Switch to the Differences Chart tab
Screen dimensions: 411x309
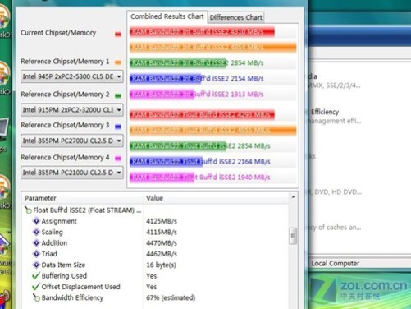[x=236, y=17]
